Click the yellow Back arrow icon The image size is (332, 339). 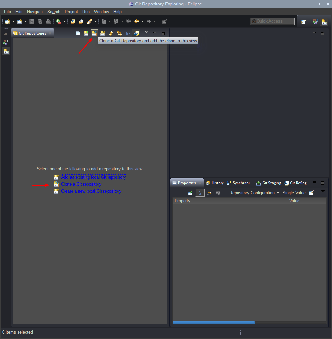click(x=137, y=21)
